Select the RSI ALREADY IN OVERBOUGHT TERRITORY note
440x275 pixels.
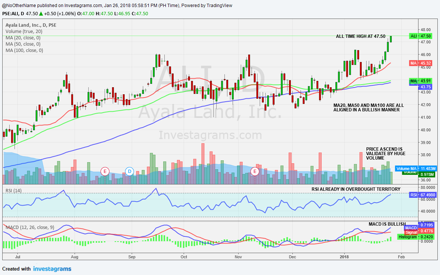click(356, 189)
